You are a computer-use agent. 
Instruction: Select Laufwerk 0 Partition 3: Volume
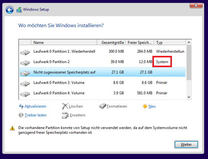(x=102, y=83)
